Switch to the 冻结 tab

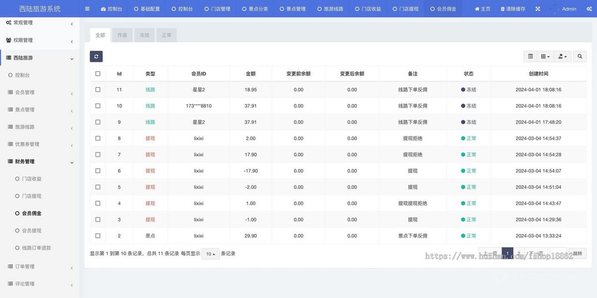(144, 35)
